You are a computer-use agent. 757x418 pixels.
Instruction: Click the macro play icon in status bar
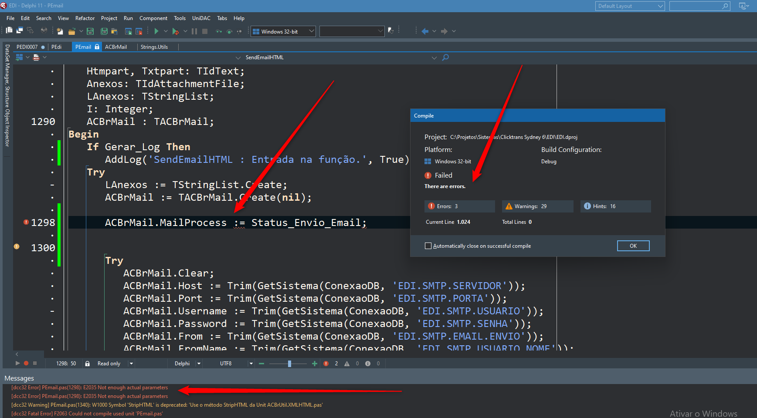pos(17,363)
